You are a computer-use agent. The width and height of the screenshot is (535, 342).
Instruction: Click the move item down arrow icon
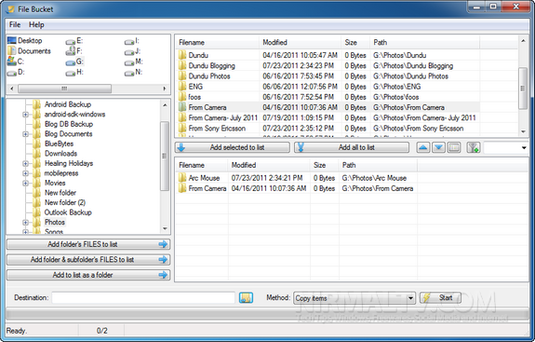438,147
